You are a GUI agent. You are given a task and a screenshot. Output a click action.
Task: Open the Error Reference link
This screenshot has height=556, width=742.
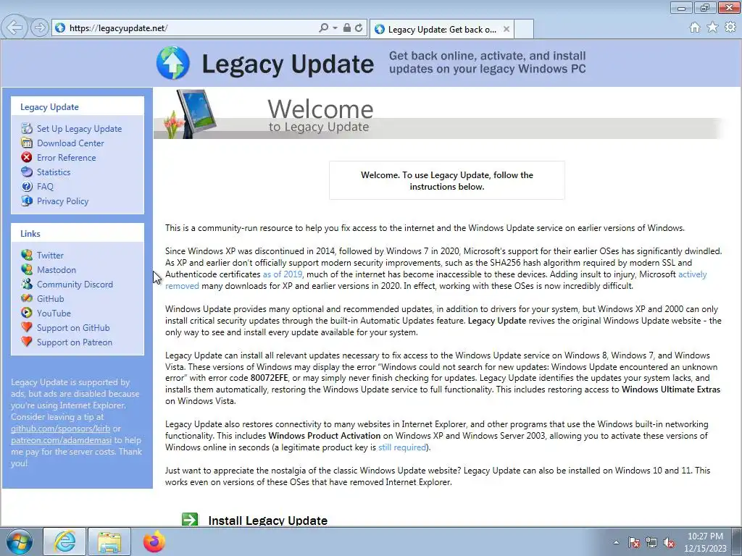66,157
